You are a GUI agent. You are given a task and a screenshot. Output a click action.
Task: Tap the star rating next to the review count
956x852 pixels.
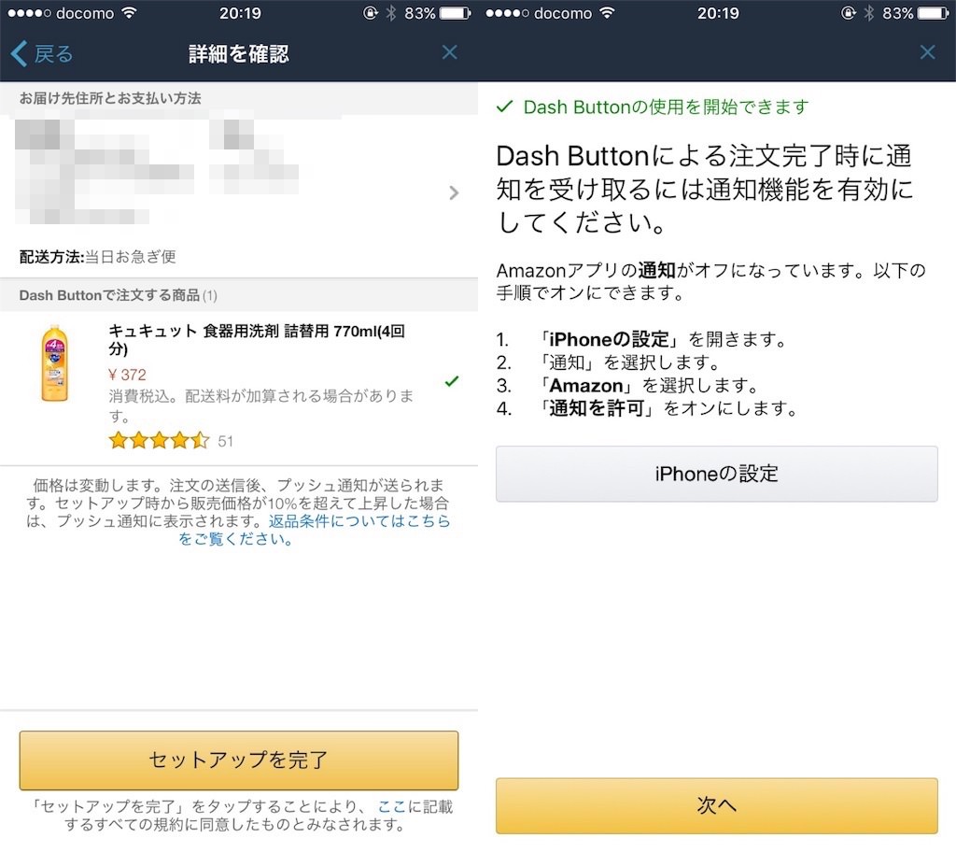click(x=160, y=440)
